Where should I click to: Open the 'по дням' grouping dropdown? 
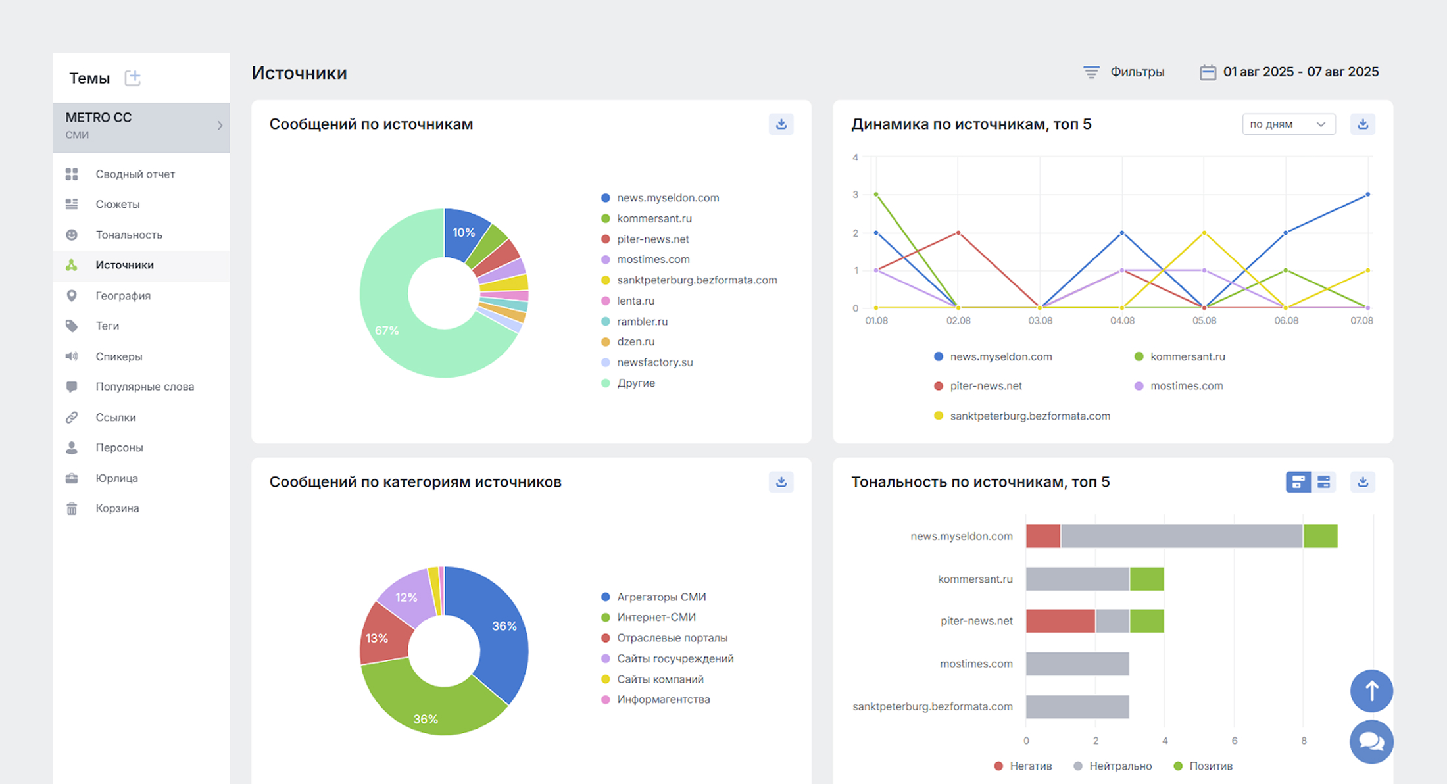(x=1288, y=124)
